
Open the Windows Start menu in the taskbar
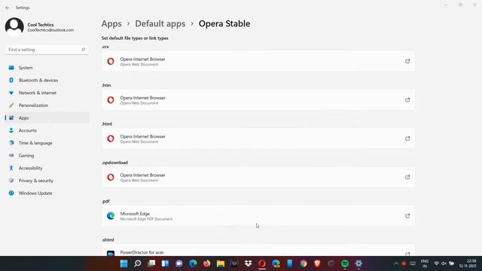point(124,263)
